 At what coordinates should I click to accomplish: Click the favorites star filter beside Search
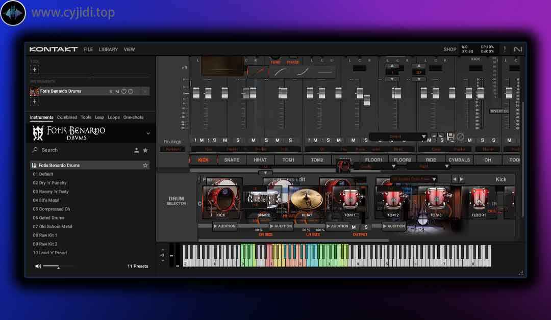point(145,150)
